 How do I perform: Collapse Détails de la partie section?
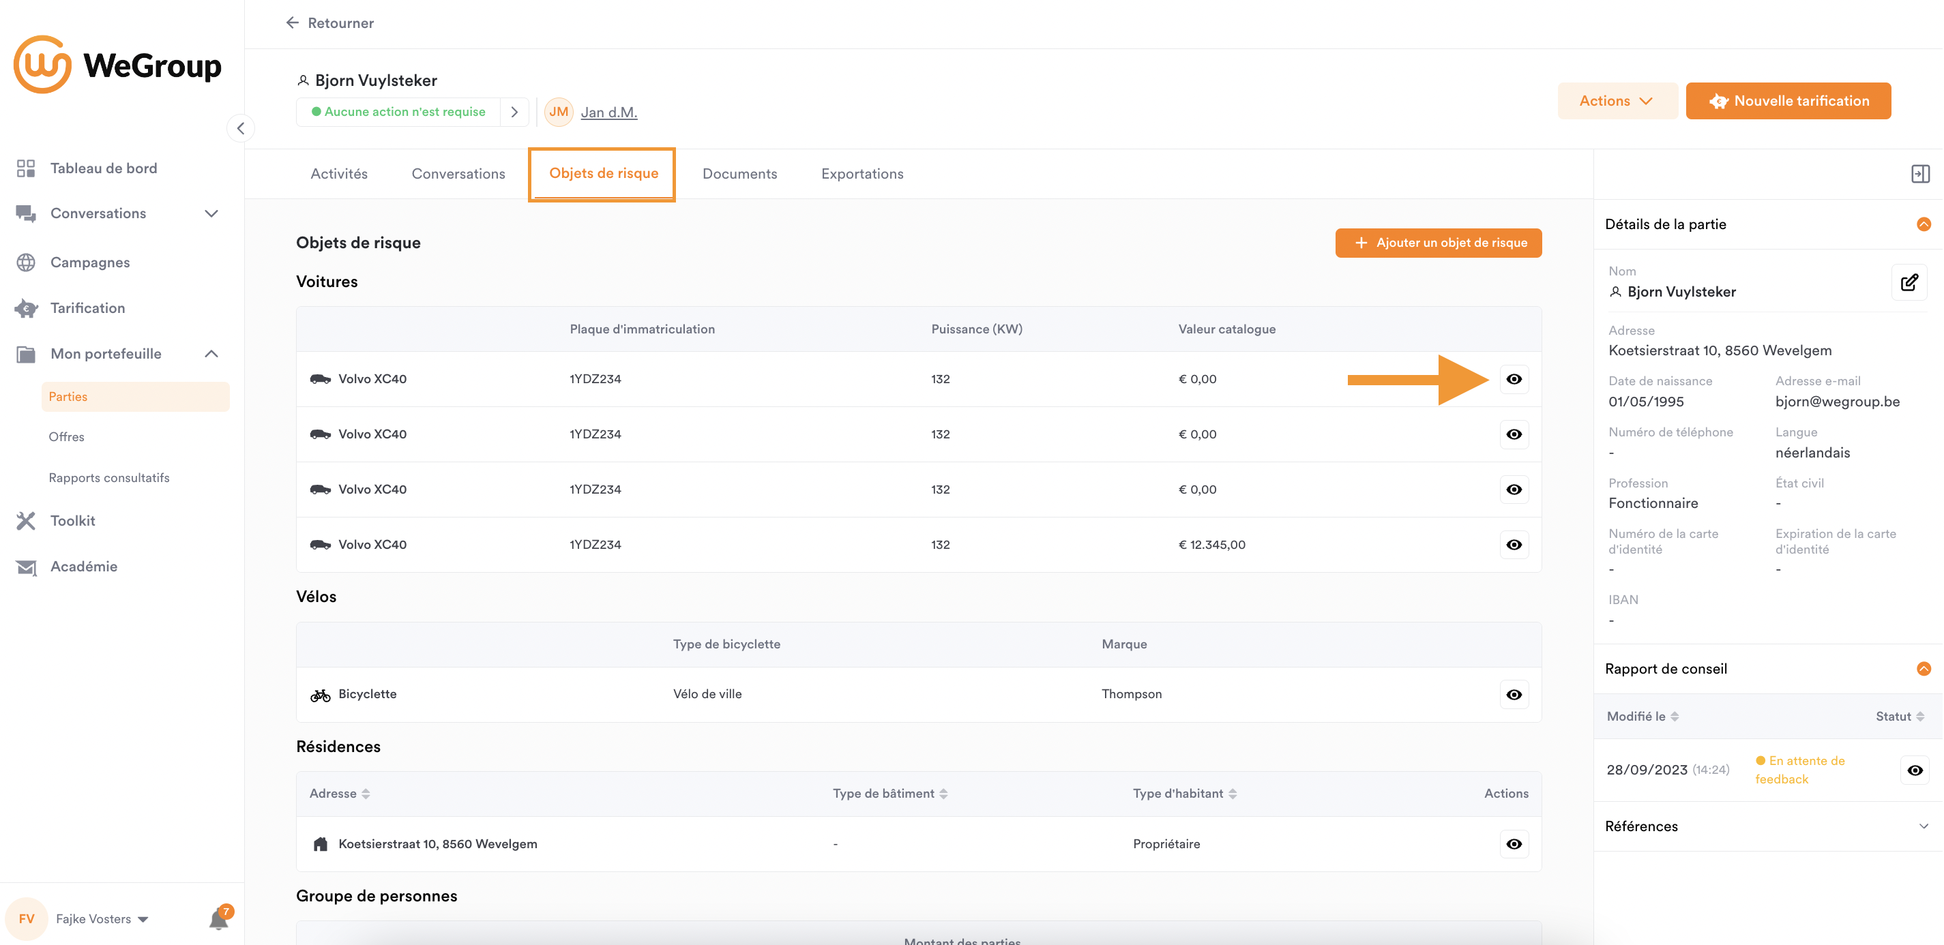[x=1924, y=224]
